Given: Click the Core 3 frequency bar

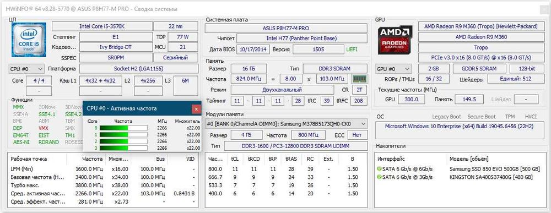Looking at the screenshot, I should pos(123,148).
